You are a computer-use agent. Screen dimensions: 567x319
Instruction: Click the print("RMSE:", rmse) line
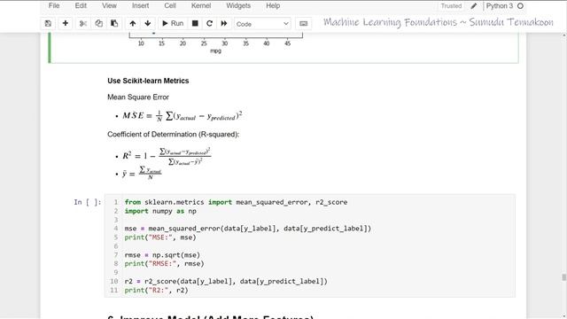[164, 264]
